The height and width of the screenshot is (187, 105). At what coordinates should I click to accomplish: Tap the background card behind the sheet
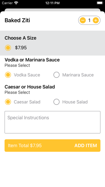pyautogui.click(x=52, y=10)
